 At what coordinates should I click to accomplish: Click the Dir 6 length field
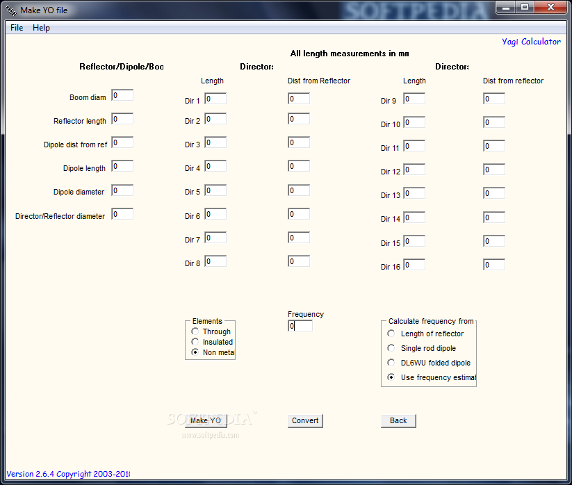click(x=215, y=214)
